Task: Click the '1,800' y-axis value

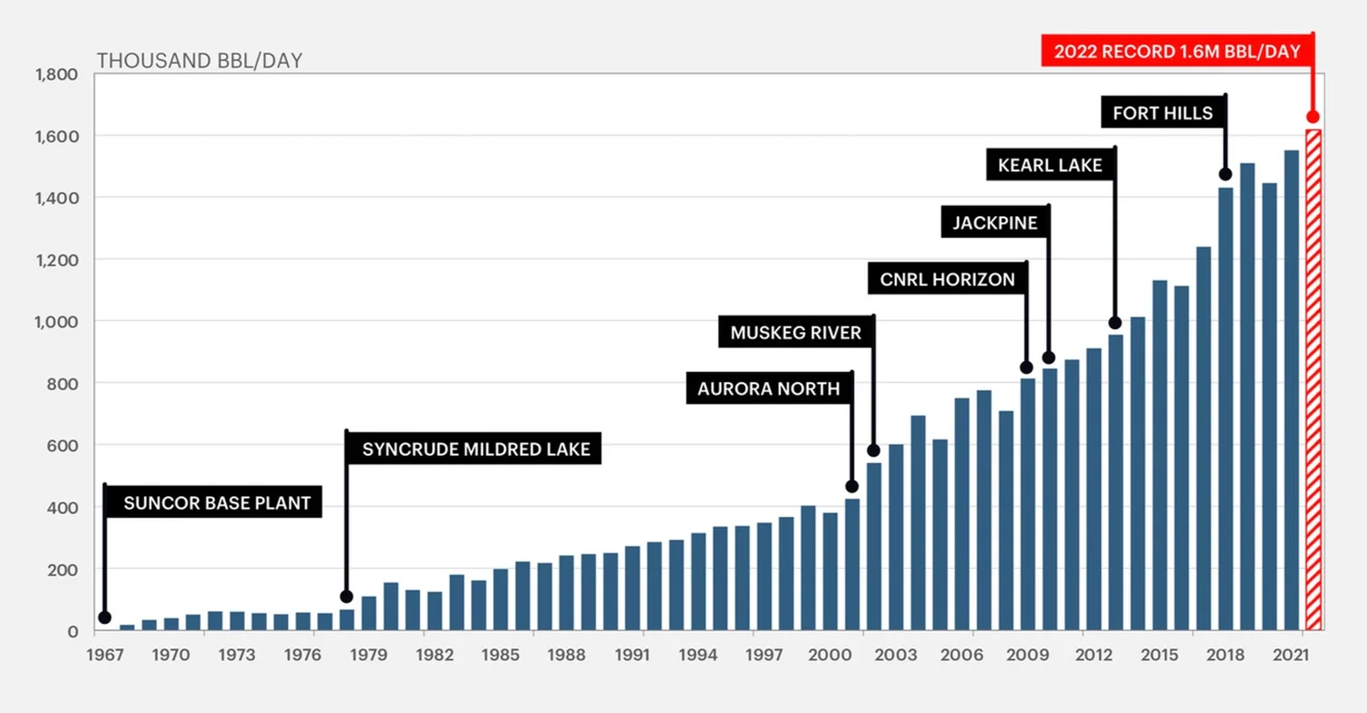Action: [x=57, y=74]
